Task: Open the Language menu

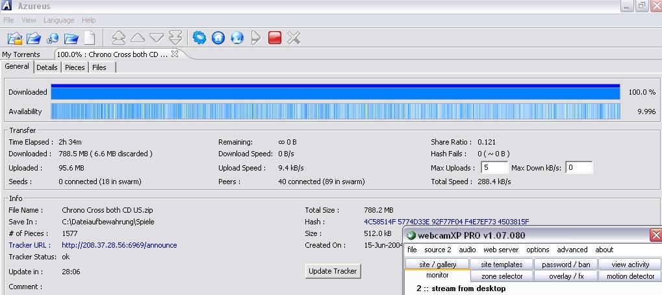Action: coord(58,20)
